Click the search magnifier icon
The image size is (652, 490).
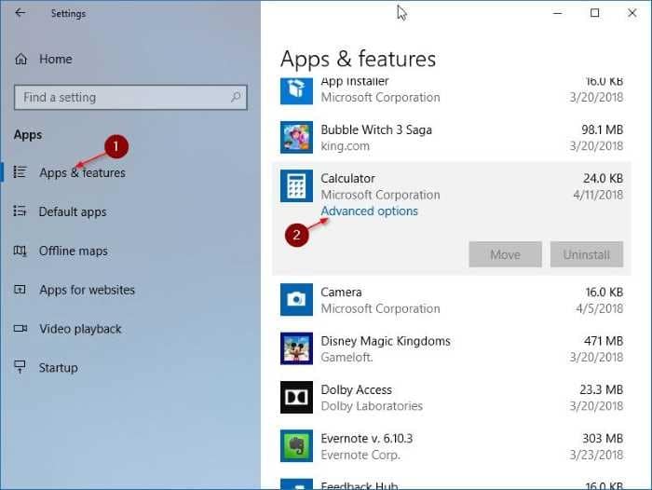pos(236,97)
